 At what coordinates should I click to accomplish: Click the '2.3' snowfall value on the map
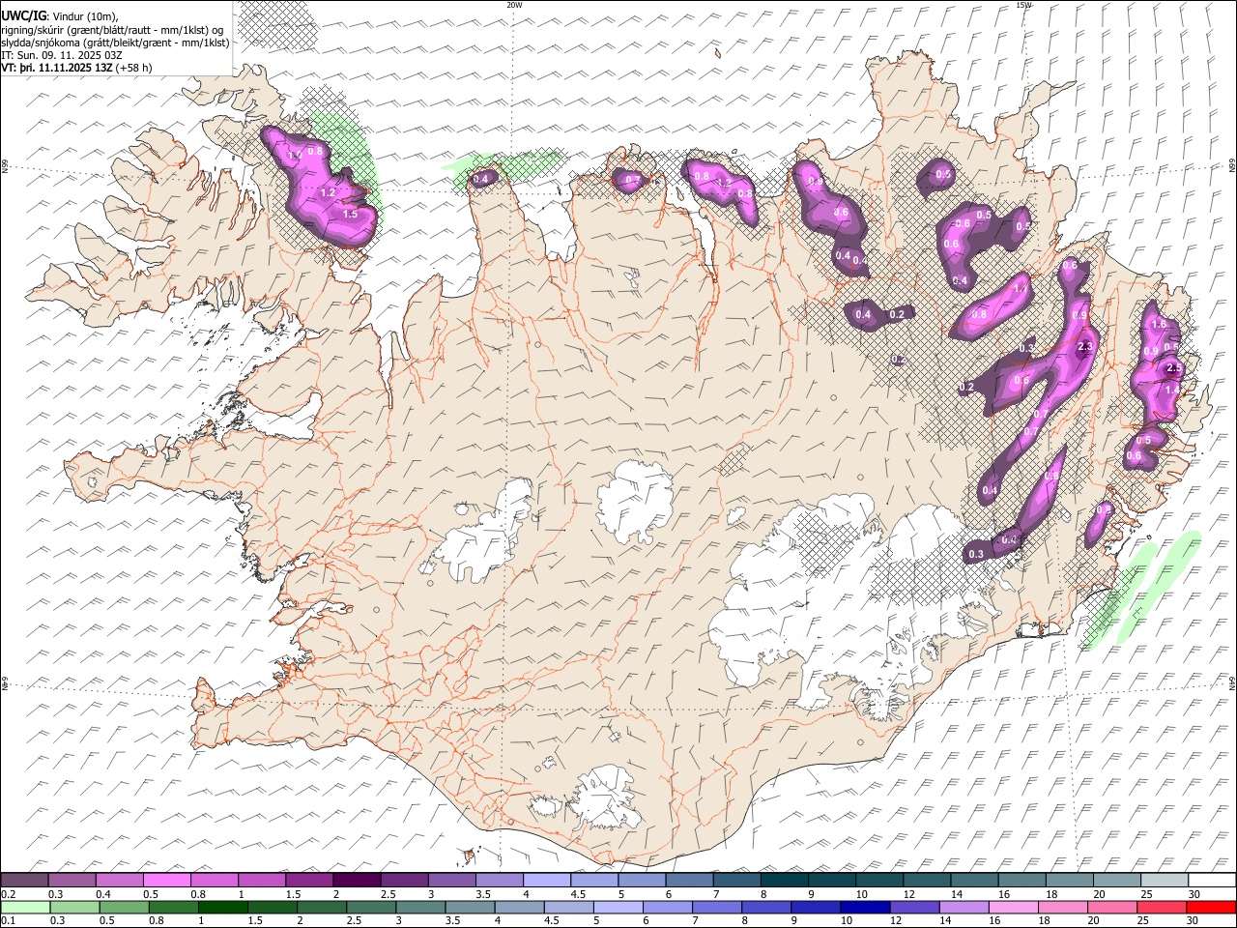pos(1084,347)
